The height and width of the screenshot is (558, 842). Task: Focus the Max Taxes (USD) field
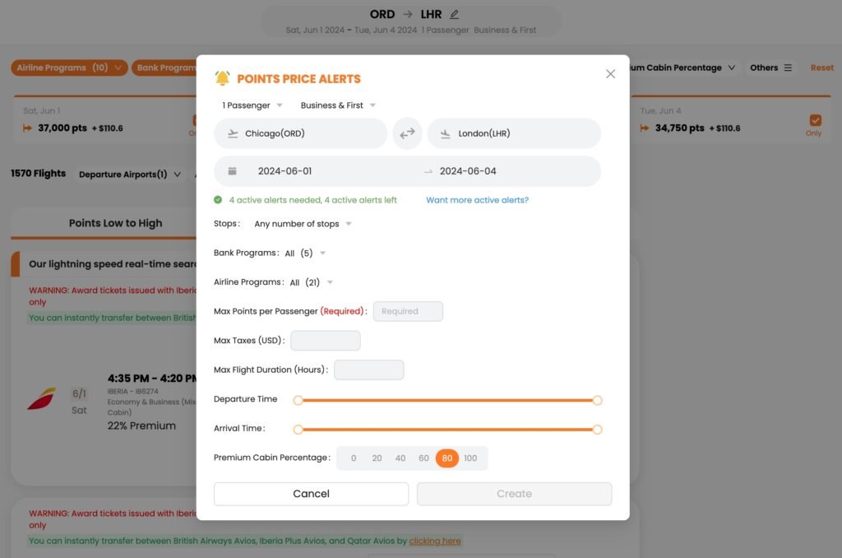pyautogui.click(x=326, y=340)
